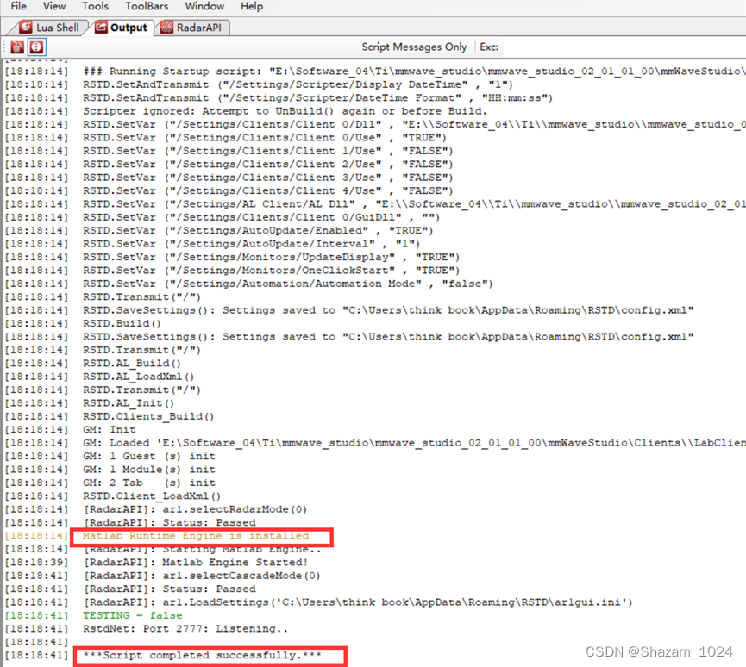The height and width of the screenshot is (667, 746).
Task: Click the clear output trash icon
Action: click(17, 47)
